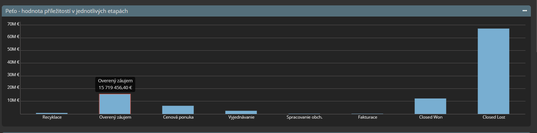Click the Vyjednávanie axis label
Viewport: 537px width, 133px height.
click(241, 117)
